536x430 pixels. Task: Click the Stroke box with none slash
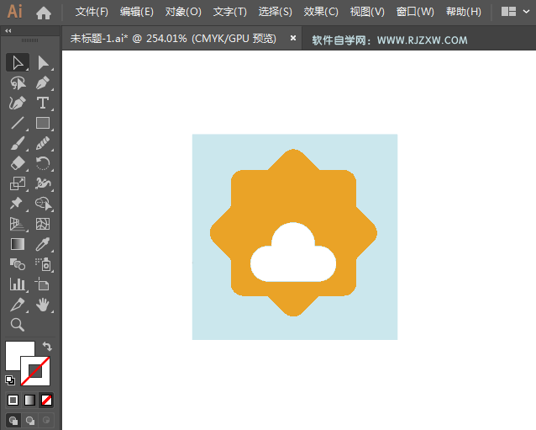pyautogui.click(x=35, y=371)
